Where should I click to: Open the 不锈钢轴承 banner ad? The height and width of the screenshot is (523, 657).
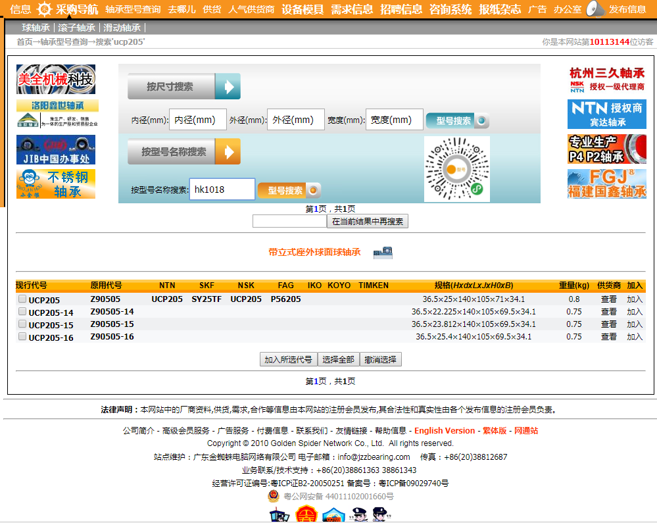click(x=56, y=184)
